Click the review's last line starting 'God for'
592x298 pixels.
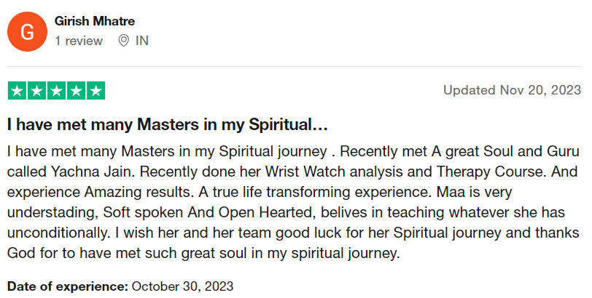point(203,253)
